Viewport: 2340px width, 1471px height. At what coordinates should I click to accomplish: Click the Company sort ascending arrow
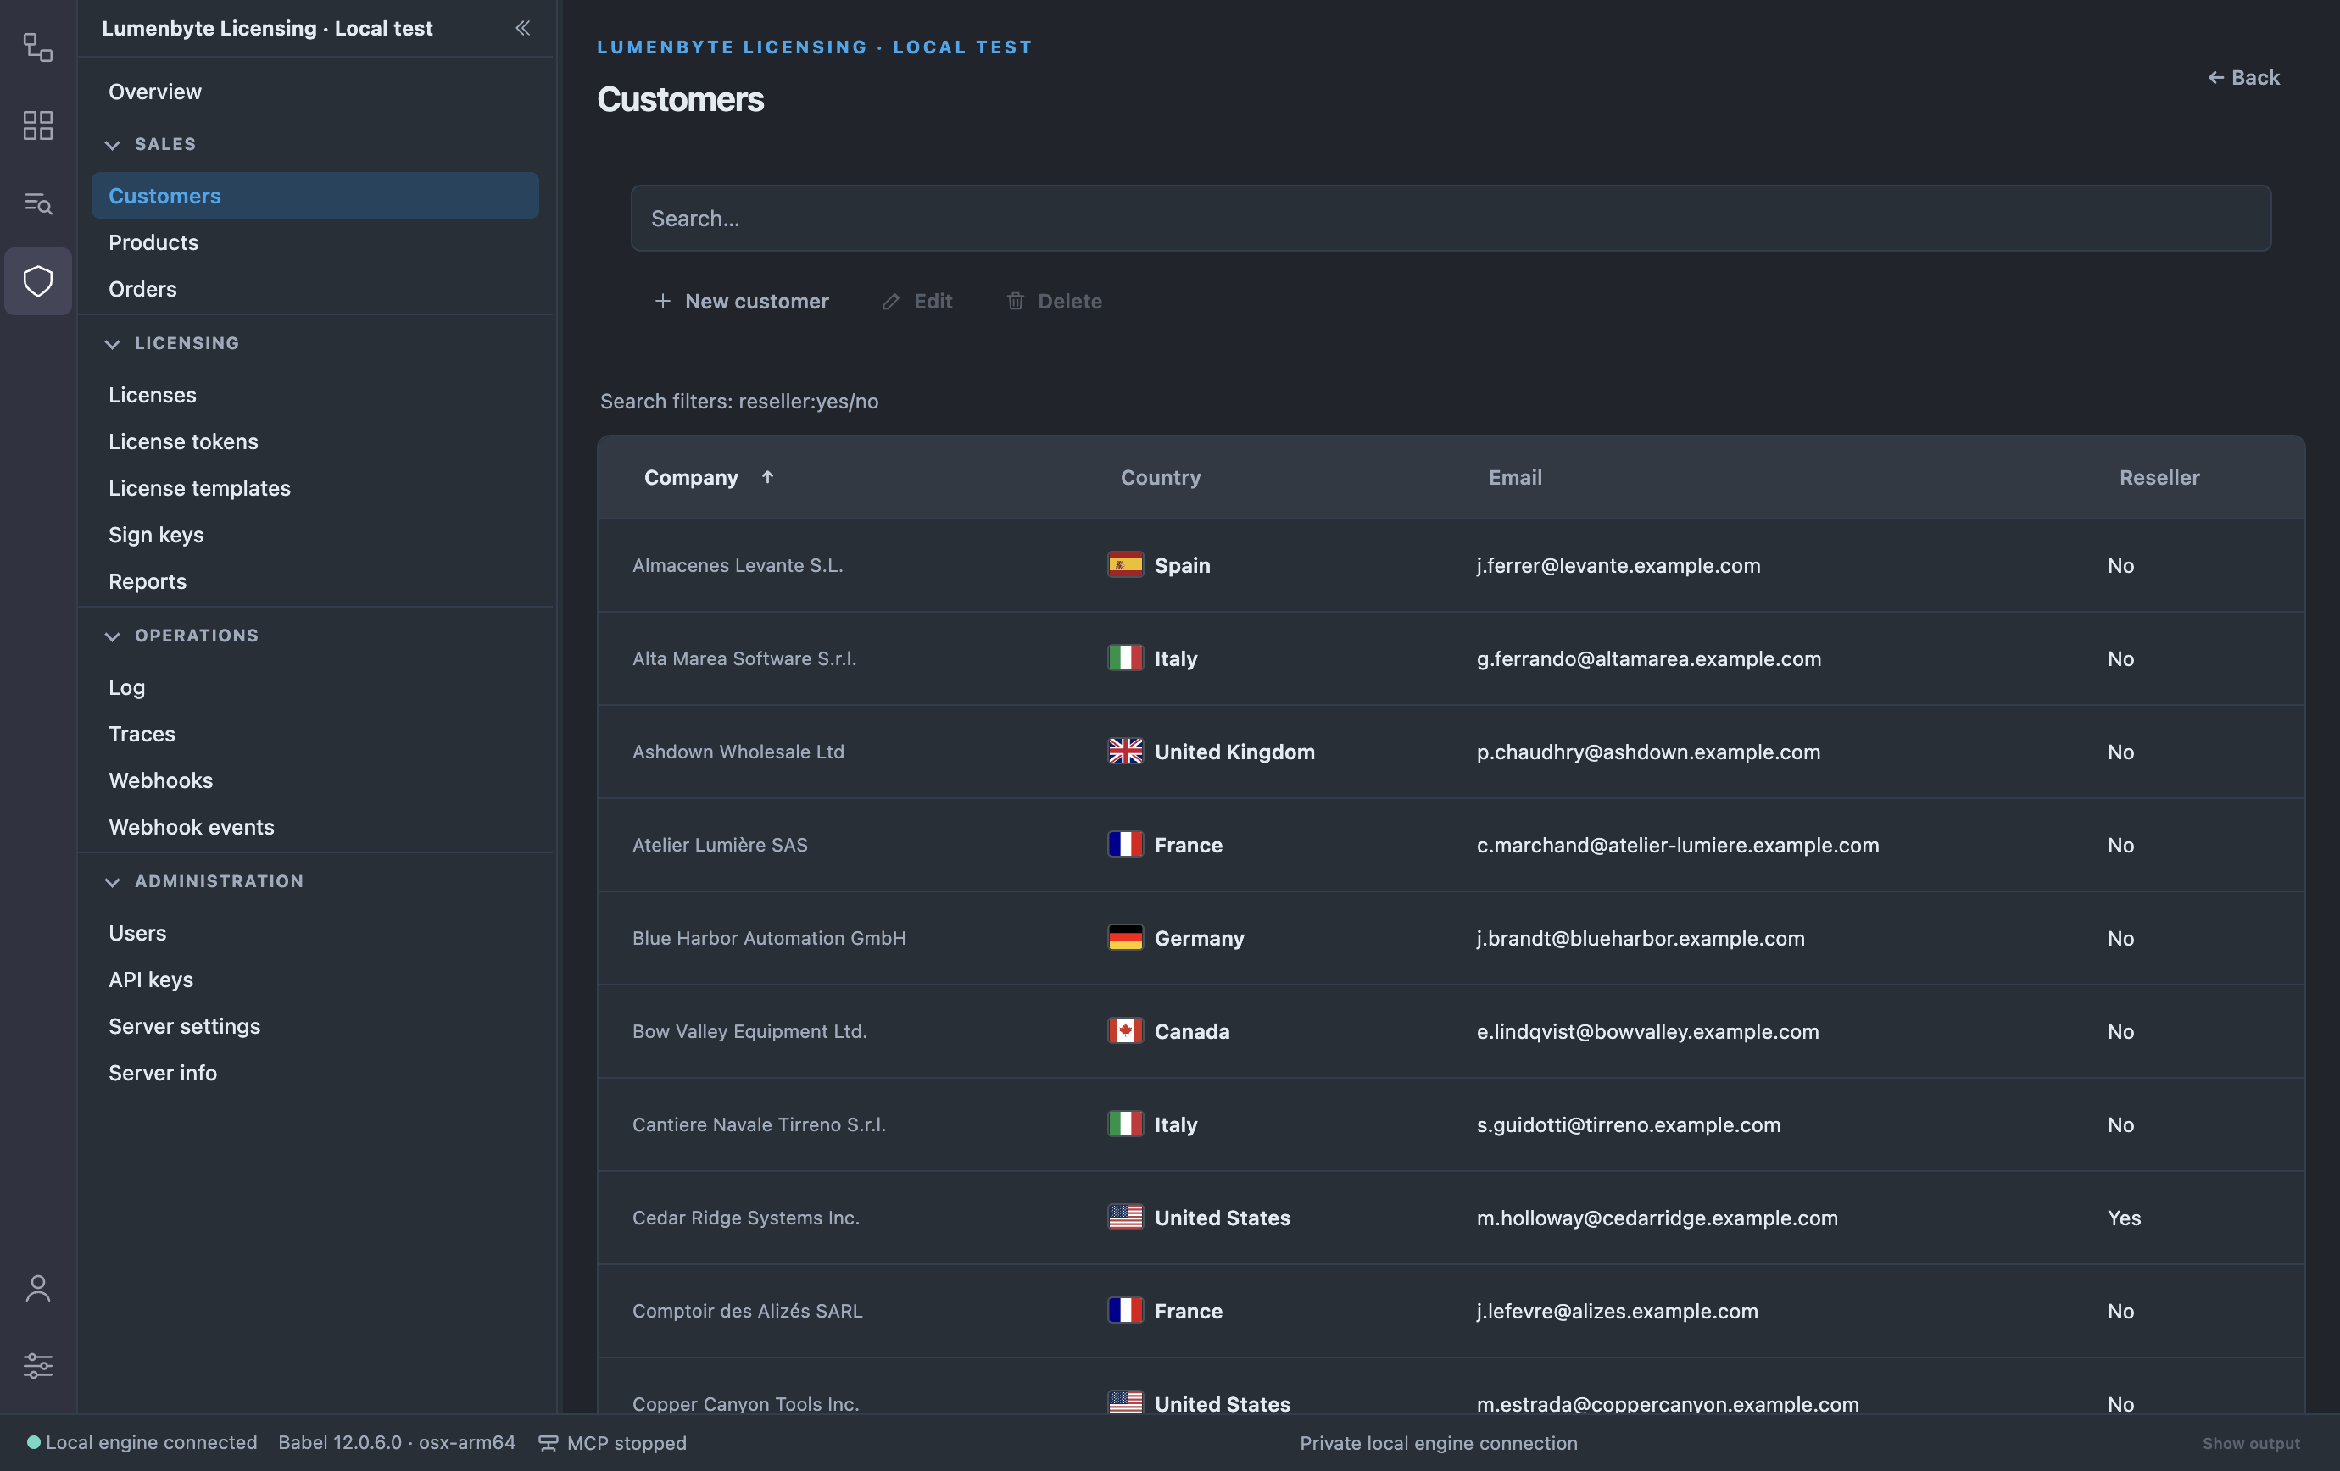pyautogui.click(x=767, y=477)
